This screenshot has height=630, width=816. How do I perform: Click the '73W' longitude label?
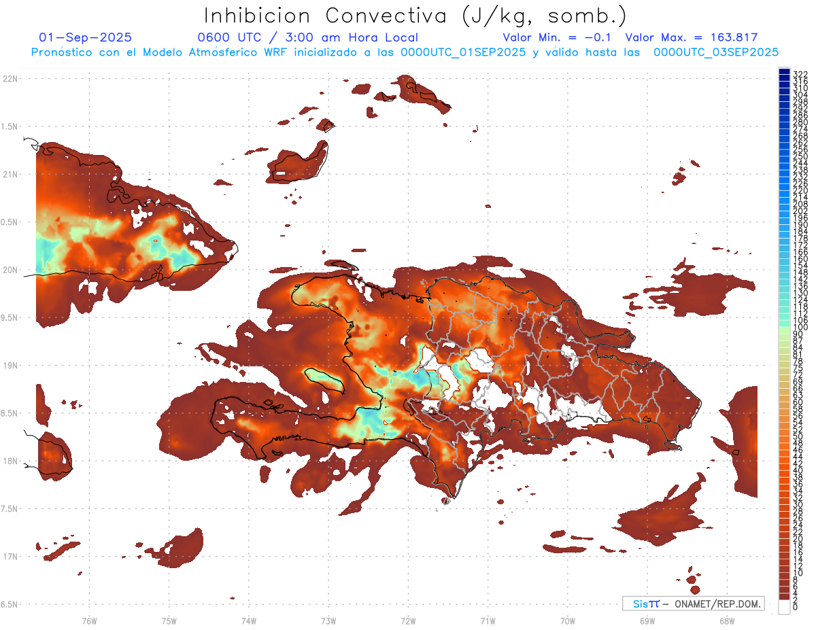tap(328, 620)
